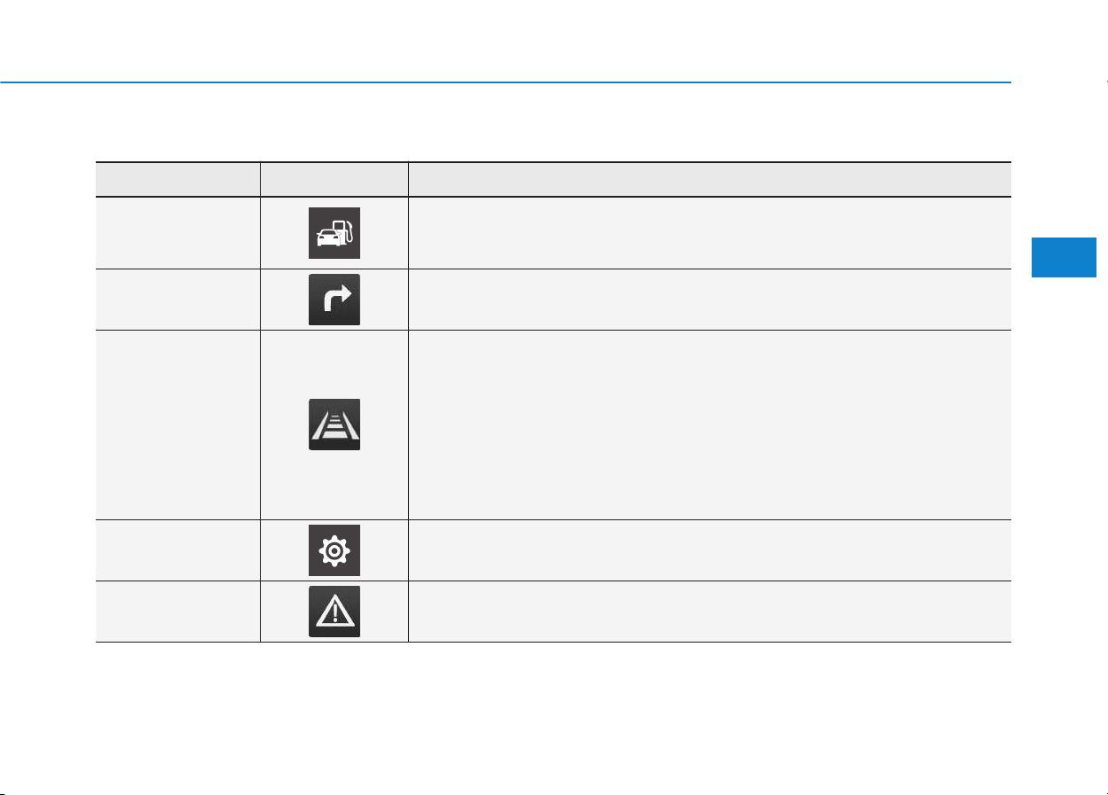The image size is (1108, 795).
Task: Click the name cell beside the lane icon
Action: pyautogui.click(x=177, y=425)
